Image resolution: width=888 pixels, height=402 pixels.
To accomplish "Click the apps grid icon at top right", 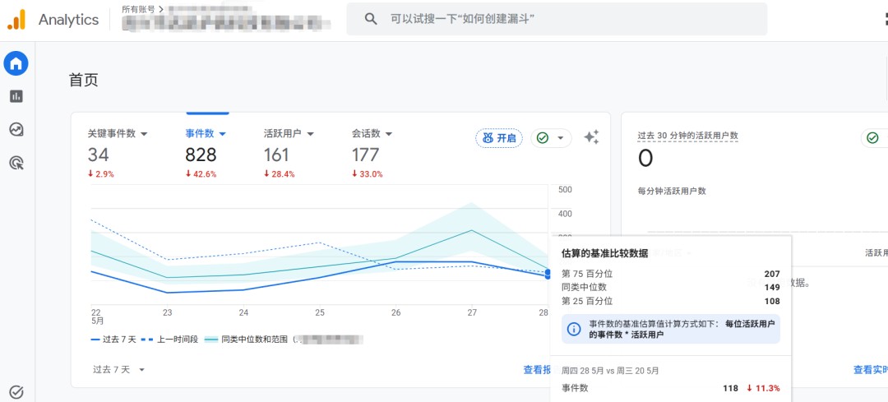I will click(886, 19).
